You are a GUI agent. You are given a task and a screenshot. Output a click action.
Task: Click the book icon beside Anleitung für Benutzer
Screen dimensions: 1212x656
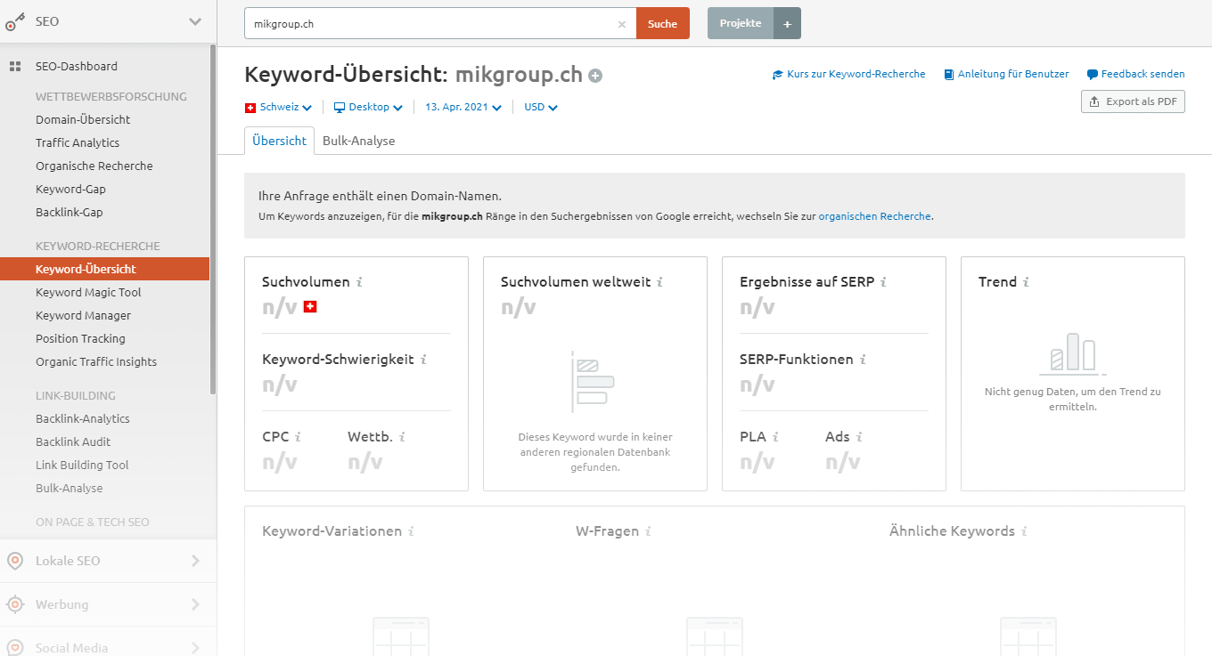(x=949, y=75)
